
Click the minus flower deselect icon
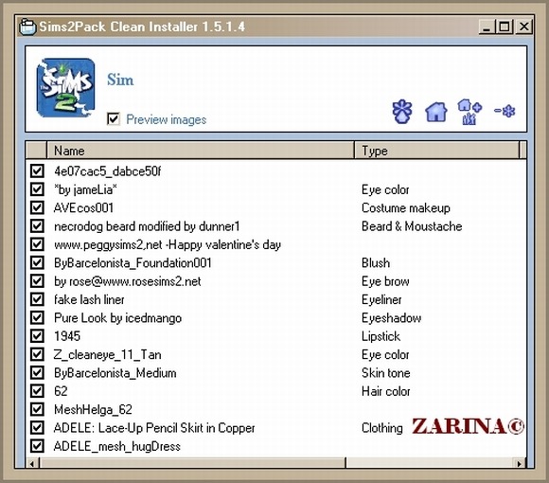click(x=505, y=112)
